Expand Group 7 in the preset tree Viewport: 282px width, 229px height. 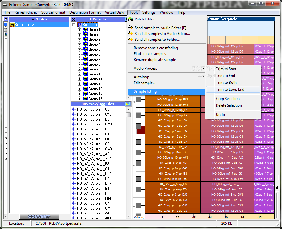pyautogui.click(x=79, y=59)
